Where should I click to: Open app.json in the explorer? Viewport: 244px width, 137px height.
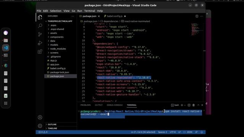(x=55, y=64)
